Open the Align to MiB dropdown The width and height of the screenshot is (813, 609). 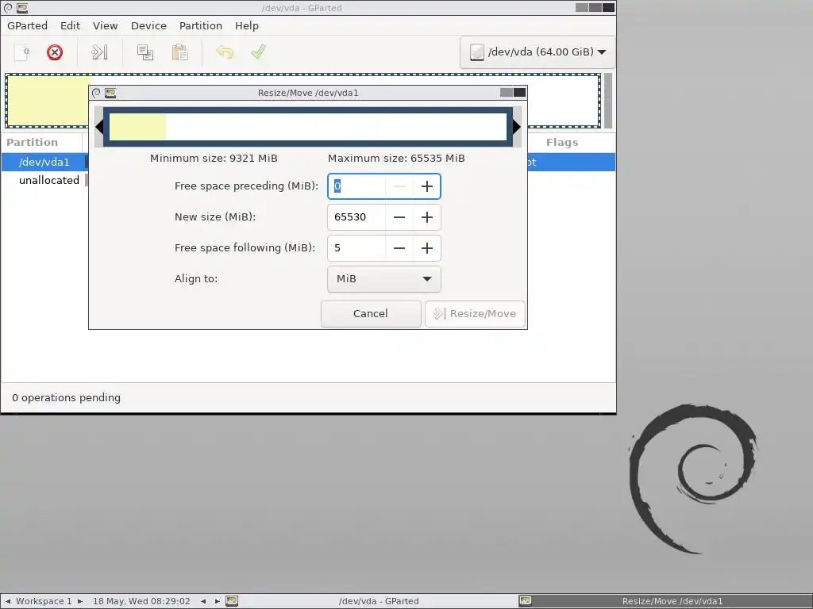click(x=384, y=279)
